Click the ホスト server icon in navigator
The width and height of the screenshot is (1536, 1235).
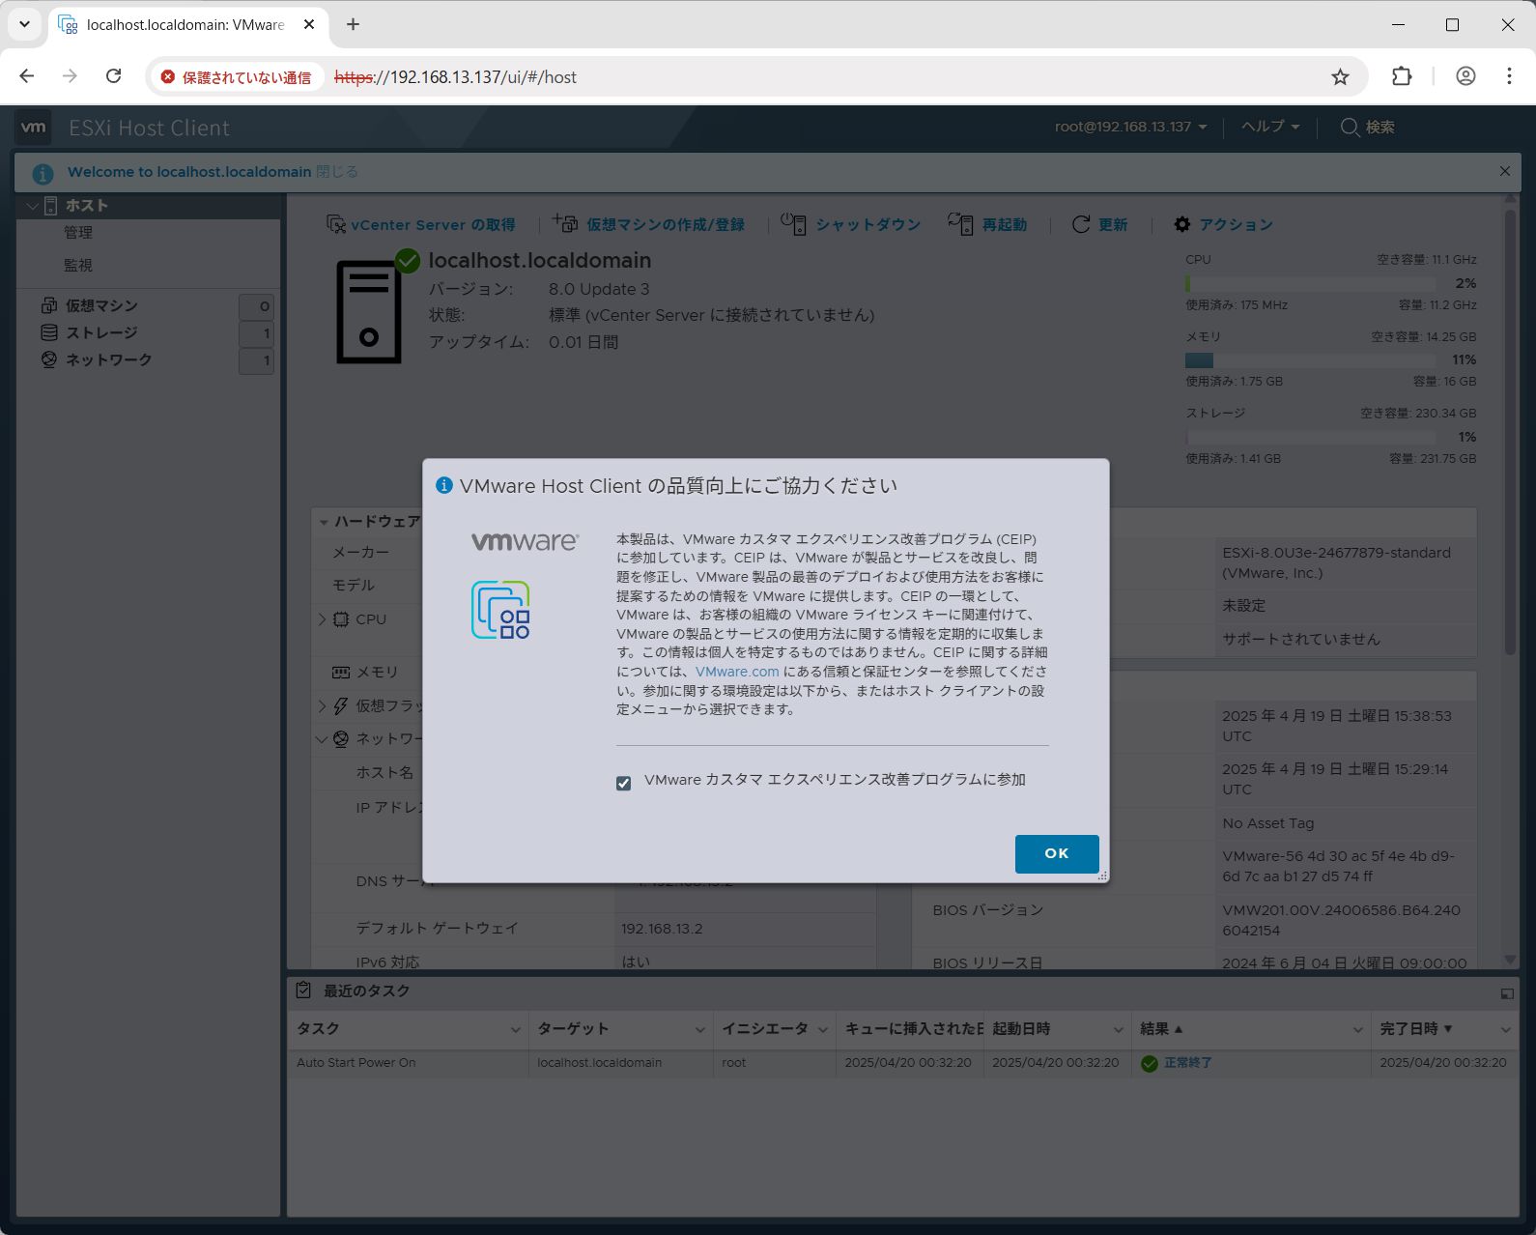point(50,205)
